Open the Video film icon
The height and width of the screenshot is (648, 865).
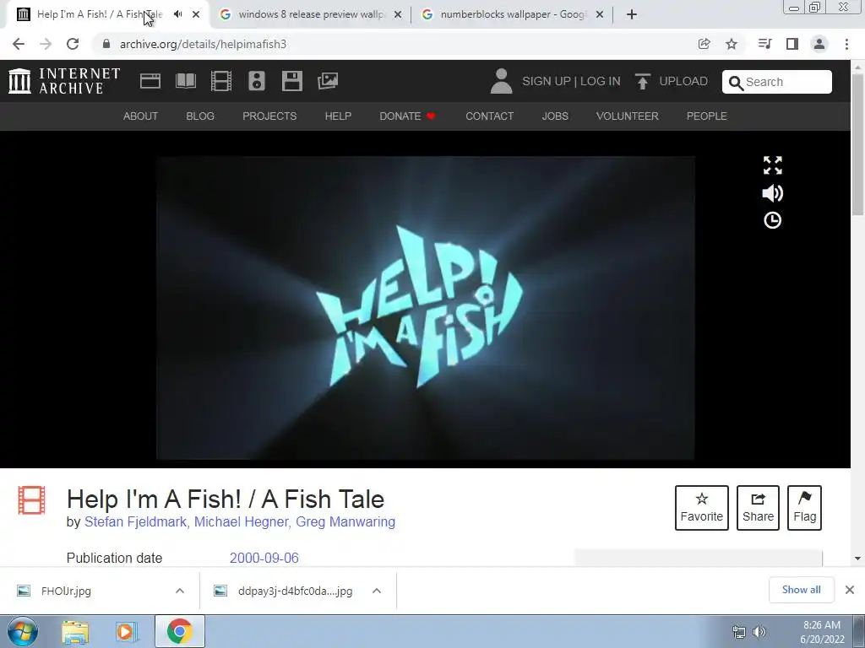[x=221, y=81]
